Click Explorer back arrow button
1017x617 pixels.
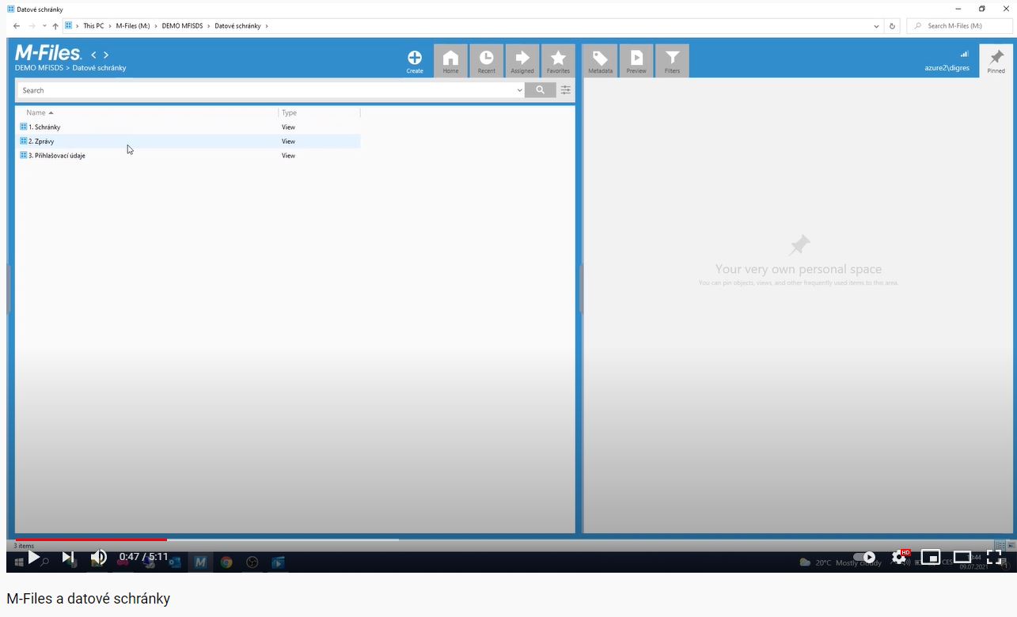[17, 26]
